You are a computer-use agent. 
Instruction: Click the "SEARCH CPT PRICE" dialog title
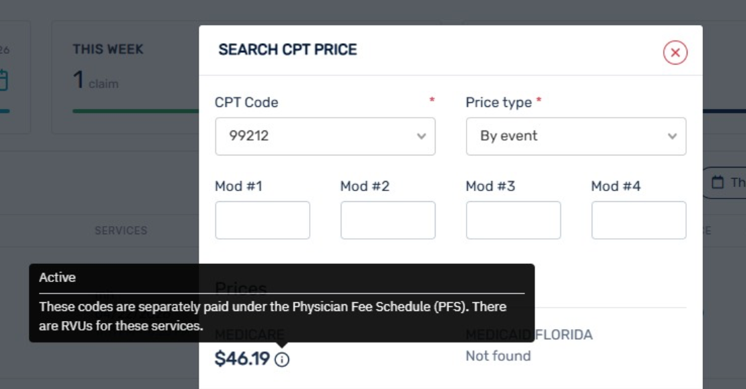(x=287, y=50)
